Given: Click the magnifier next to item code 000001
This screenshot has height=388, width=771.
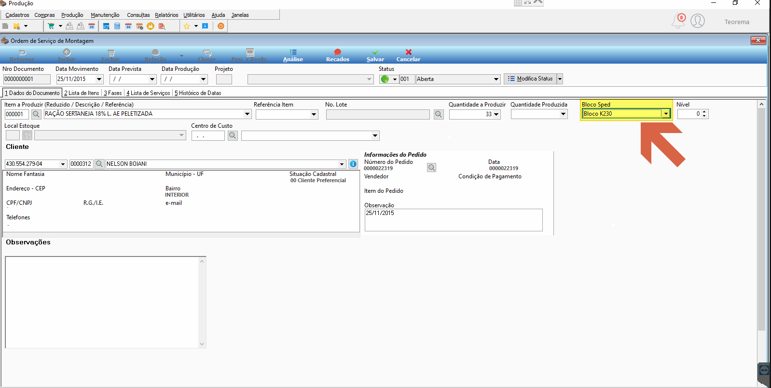Looking at the screenshot, I should click(36, 114).
